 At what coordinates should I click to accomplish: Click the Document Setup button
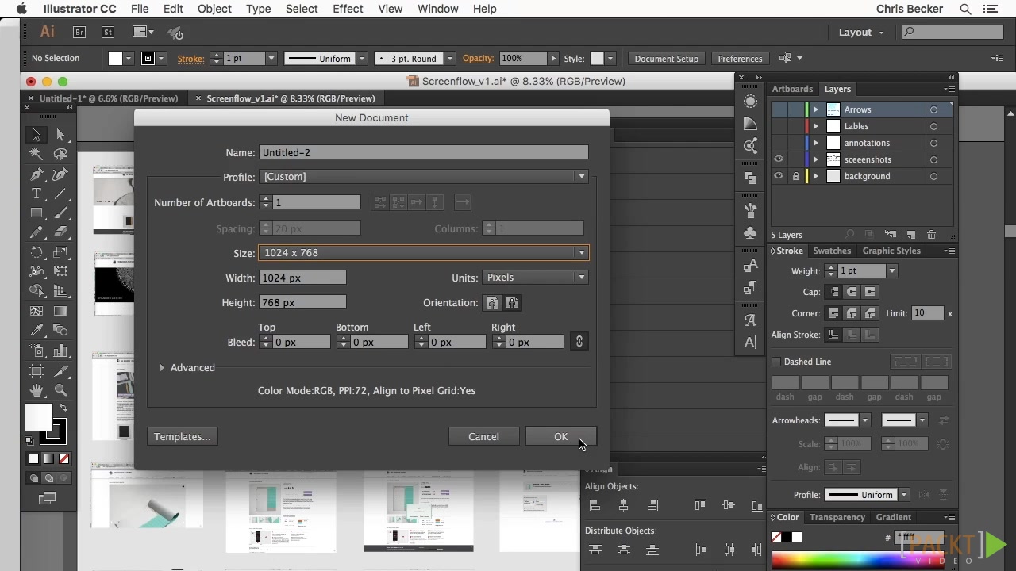[x=667, y=59]
